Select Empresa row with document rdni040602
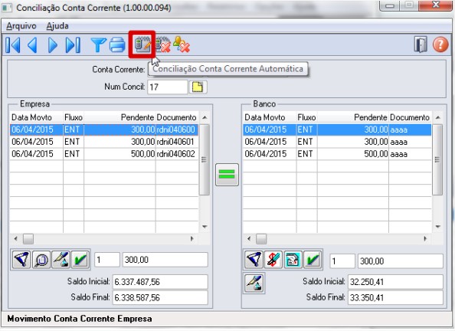The width and height of the screenshot is (455, 331). (104, 154)
